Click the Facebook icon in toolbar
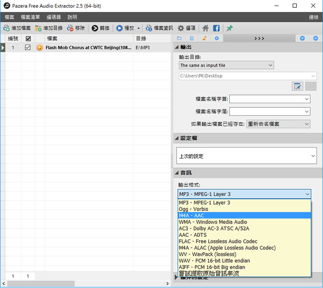The image size is (323, 288). tap(216, 28)
